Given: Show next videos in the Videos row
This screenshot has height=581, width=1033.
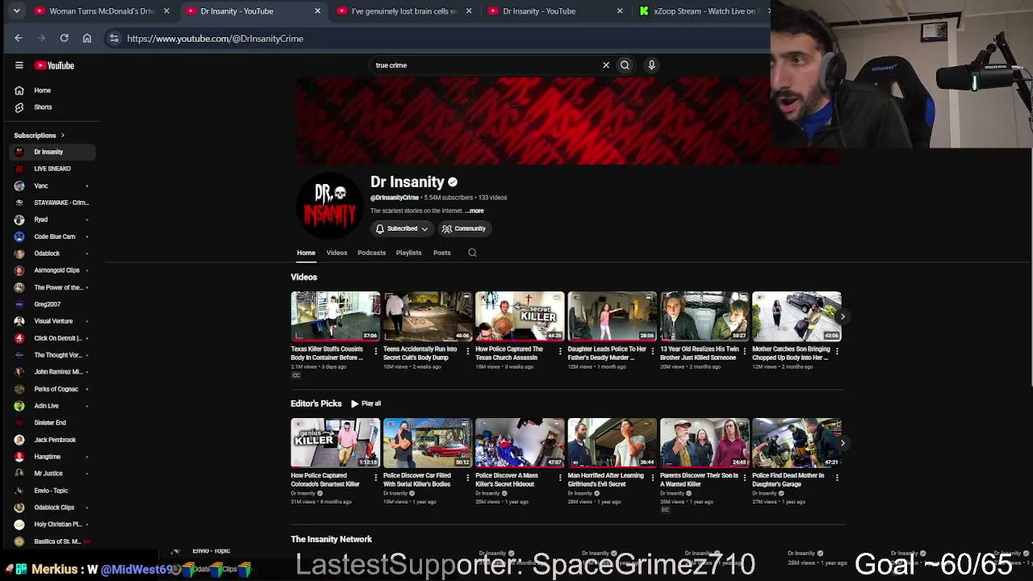Looking at the screenshot, I should (x=843, y=316).
